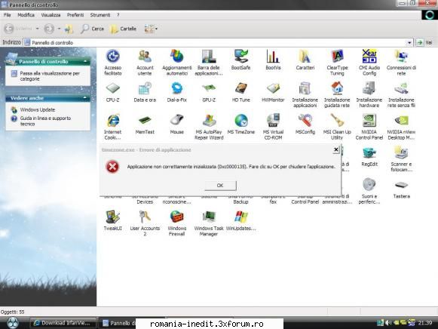Launch the MSConfig icon
The height and width of the screenshot is (329, 438).
(x=305, y=124)
